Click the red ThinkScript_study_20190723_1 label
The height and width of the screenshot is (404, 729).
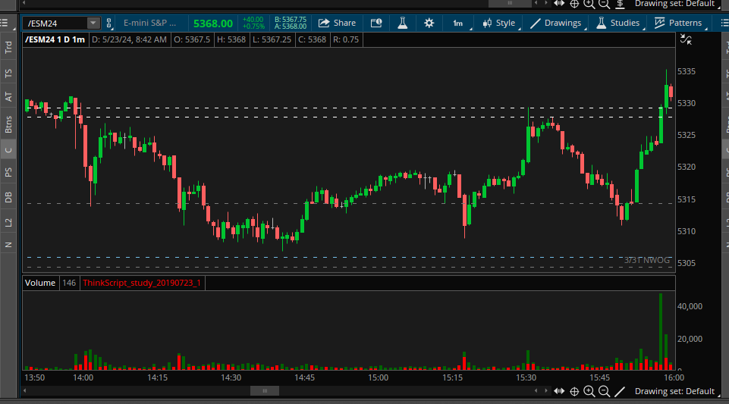pyautogui.click(x=142, y=283)
